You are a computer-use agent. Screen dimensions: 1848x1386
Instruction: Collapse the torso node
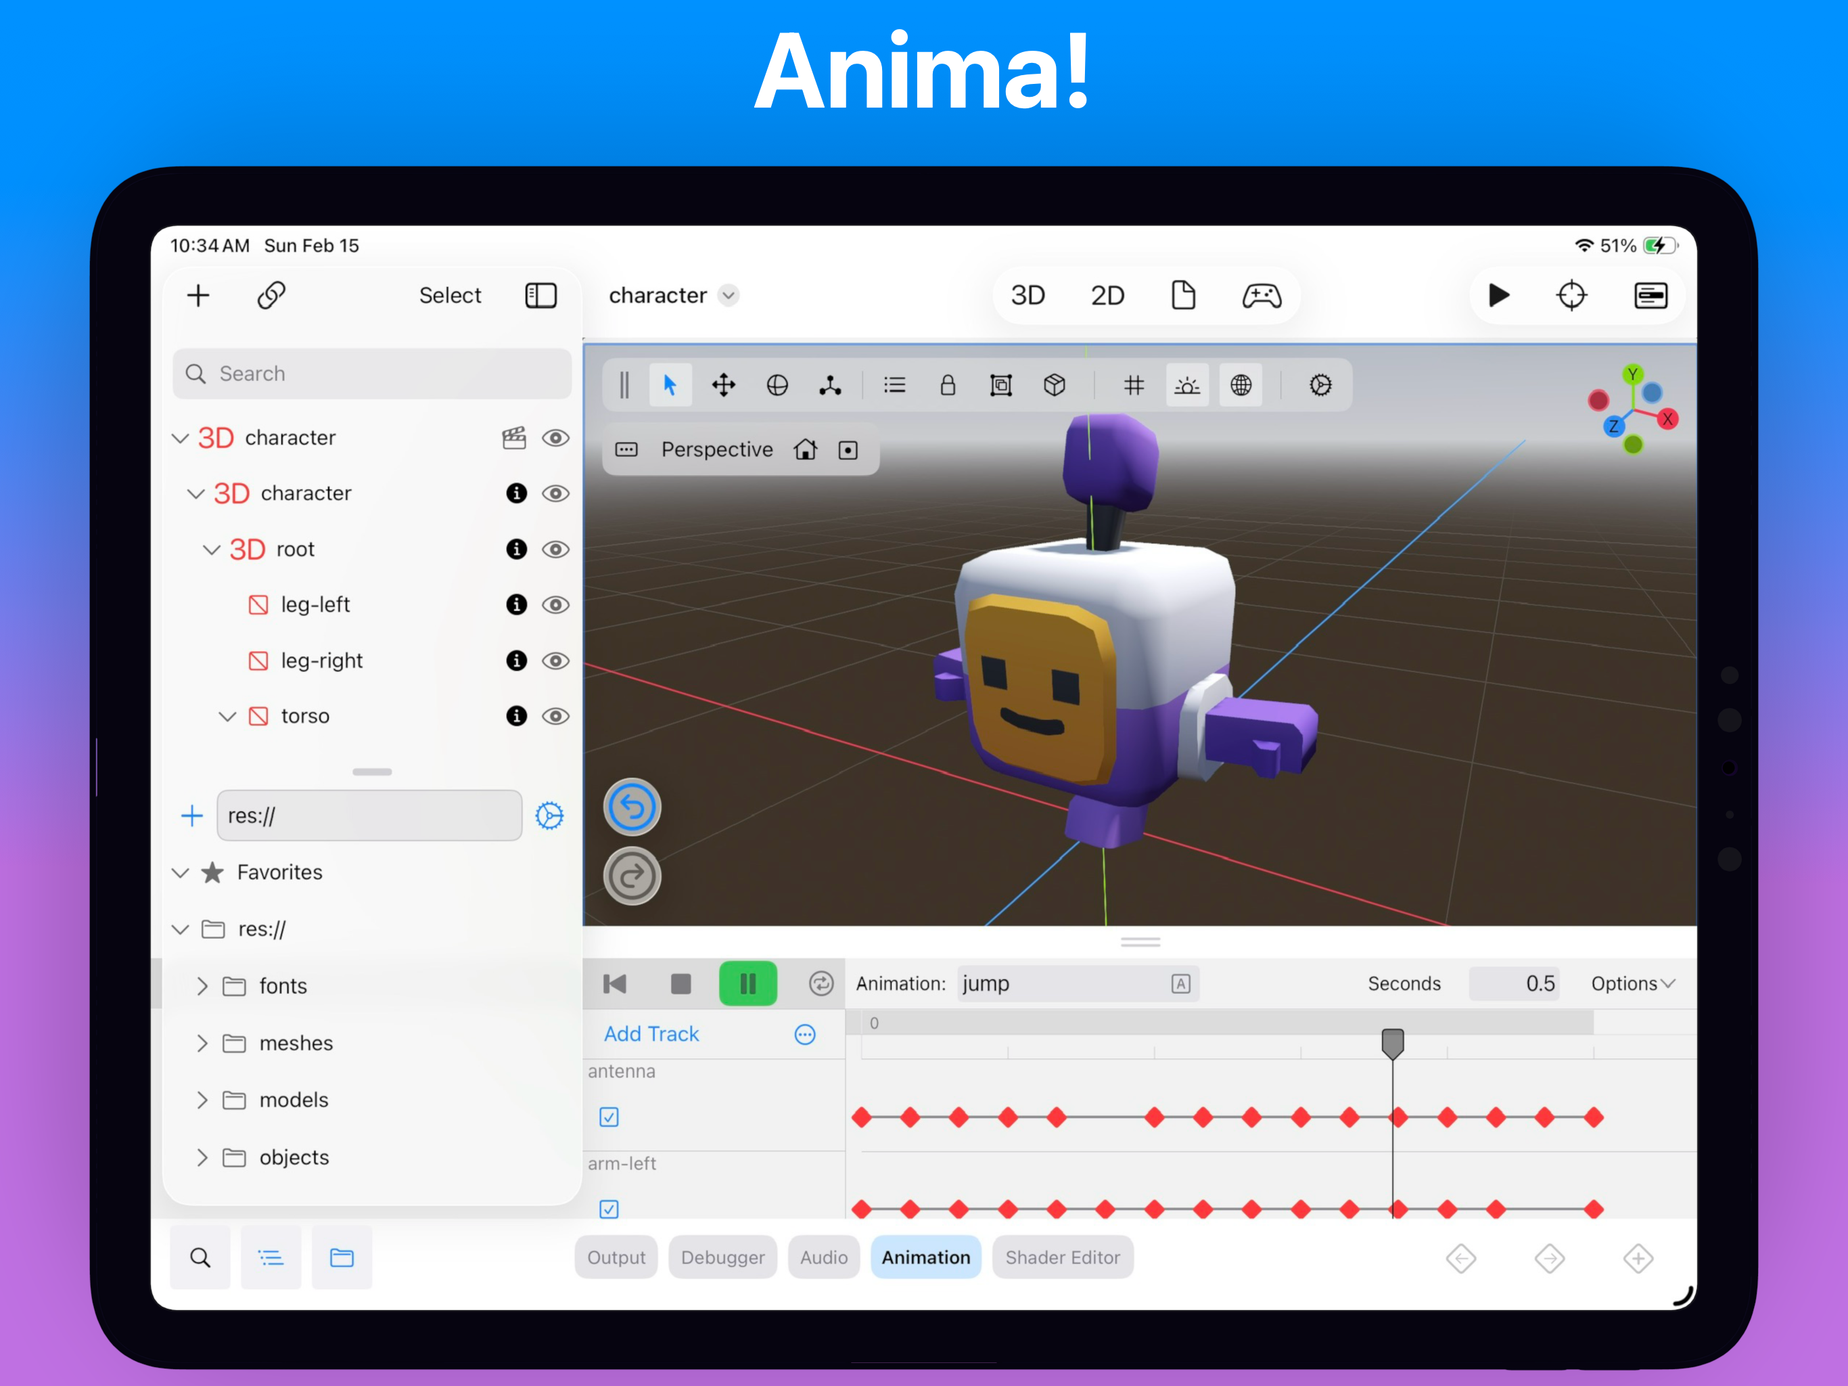227,717
